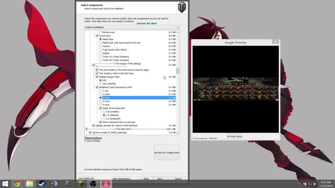Select the 1 row carousel option
This screenshot has height=188, width=335.
(x=100, y=91)
